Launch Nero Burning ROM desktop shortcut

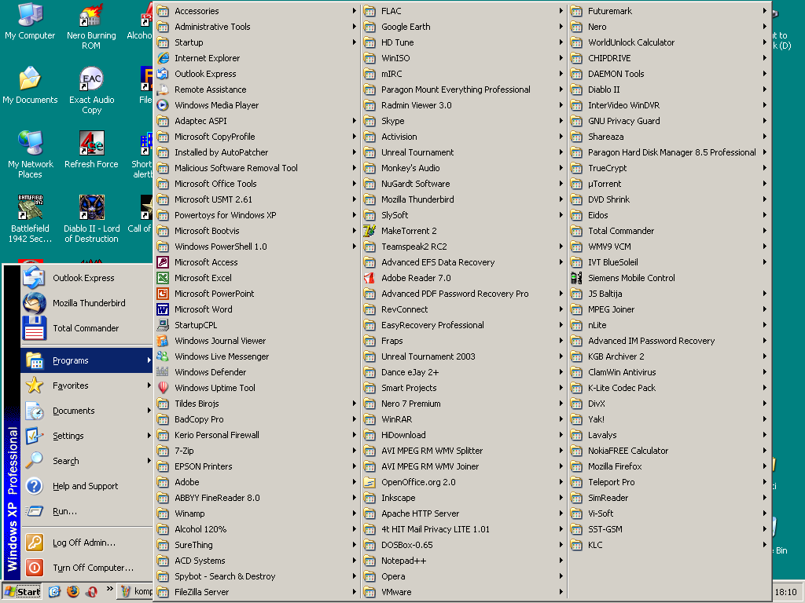click(91, 26)
